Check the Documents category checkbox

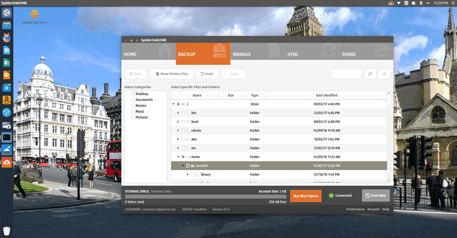133,100
